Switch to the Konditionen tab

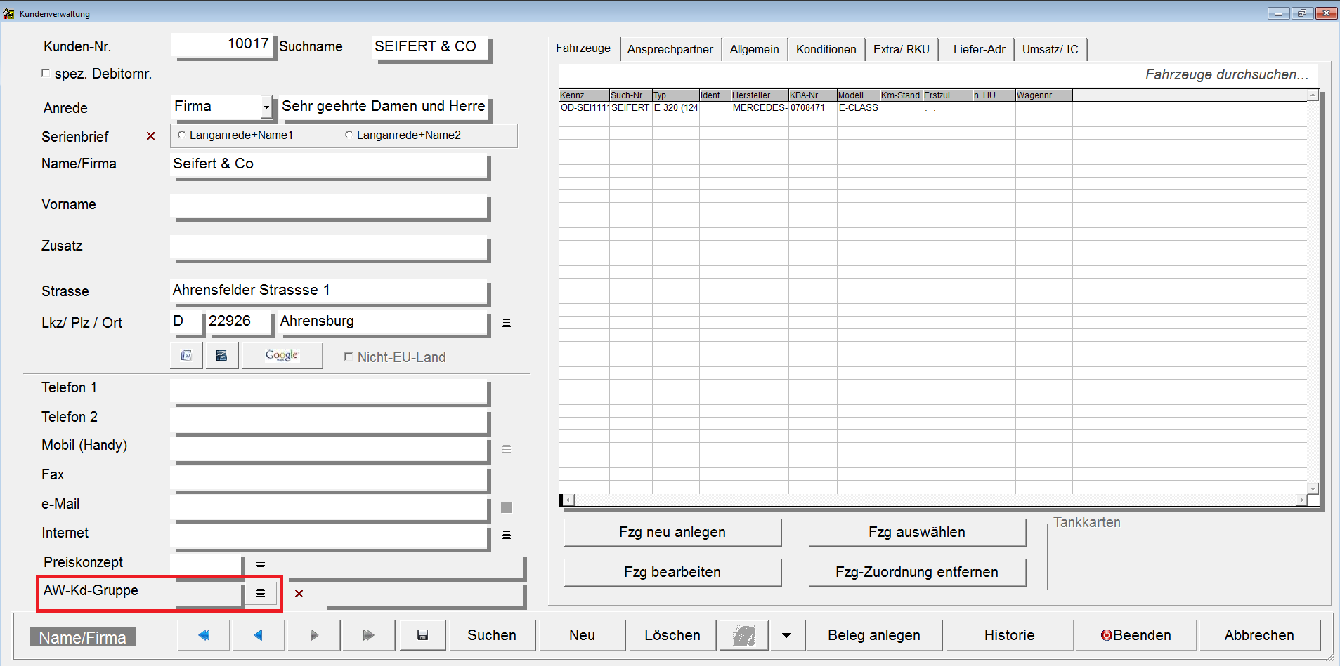(826, 50)
